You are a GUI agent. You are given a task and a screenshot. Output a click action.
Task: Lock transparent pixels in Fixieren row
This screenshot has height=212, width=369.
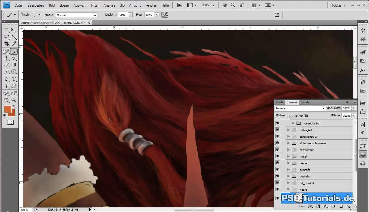(291, 116)
